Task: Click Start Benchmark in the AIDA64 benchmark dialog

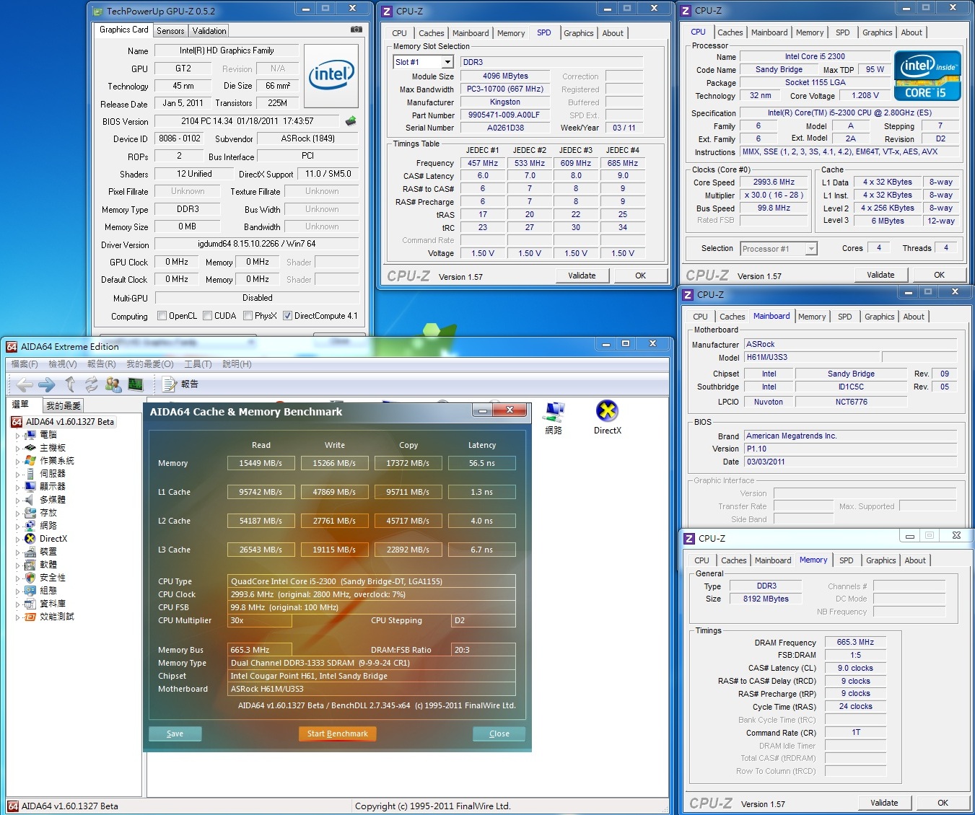Action: point(337,733)
